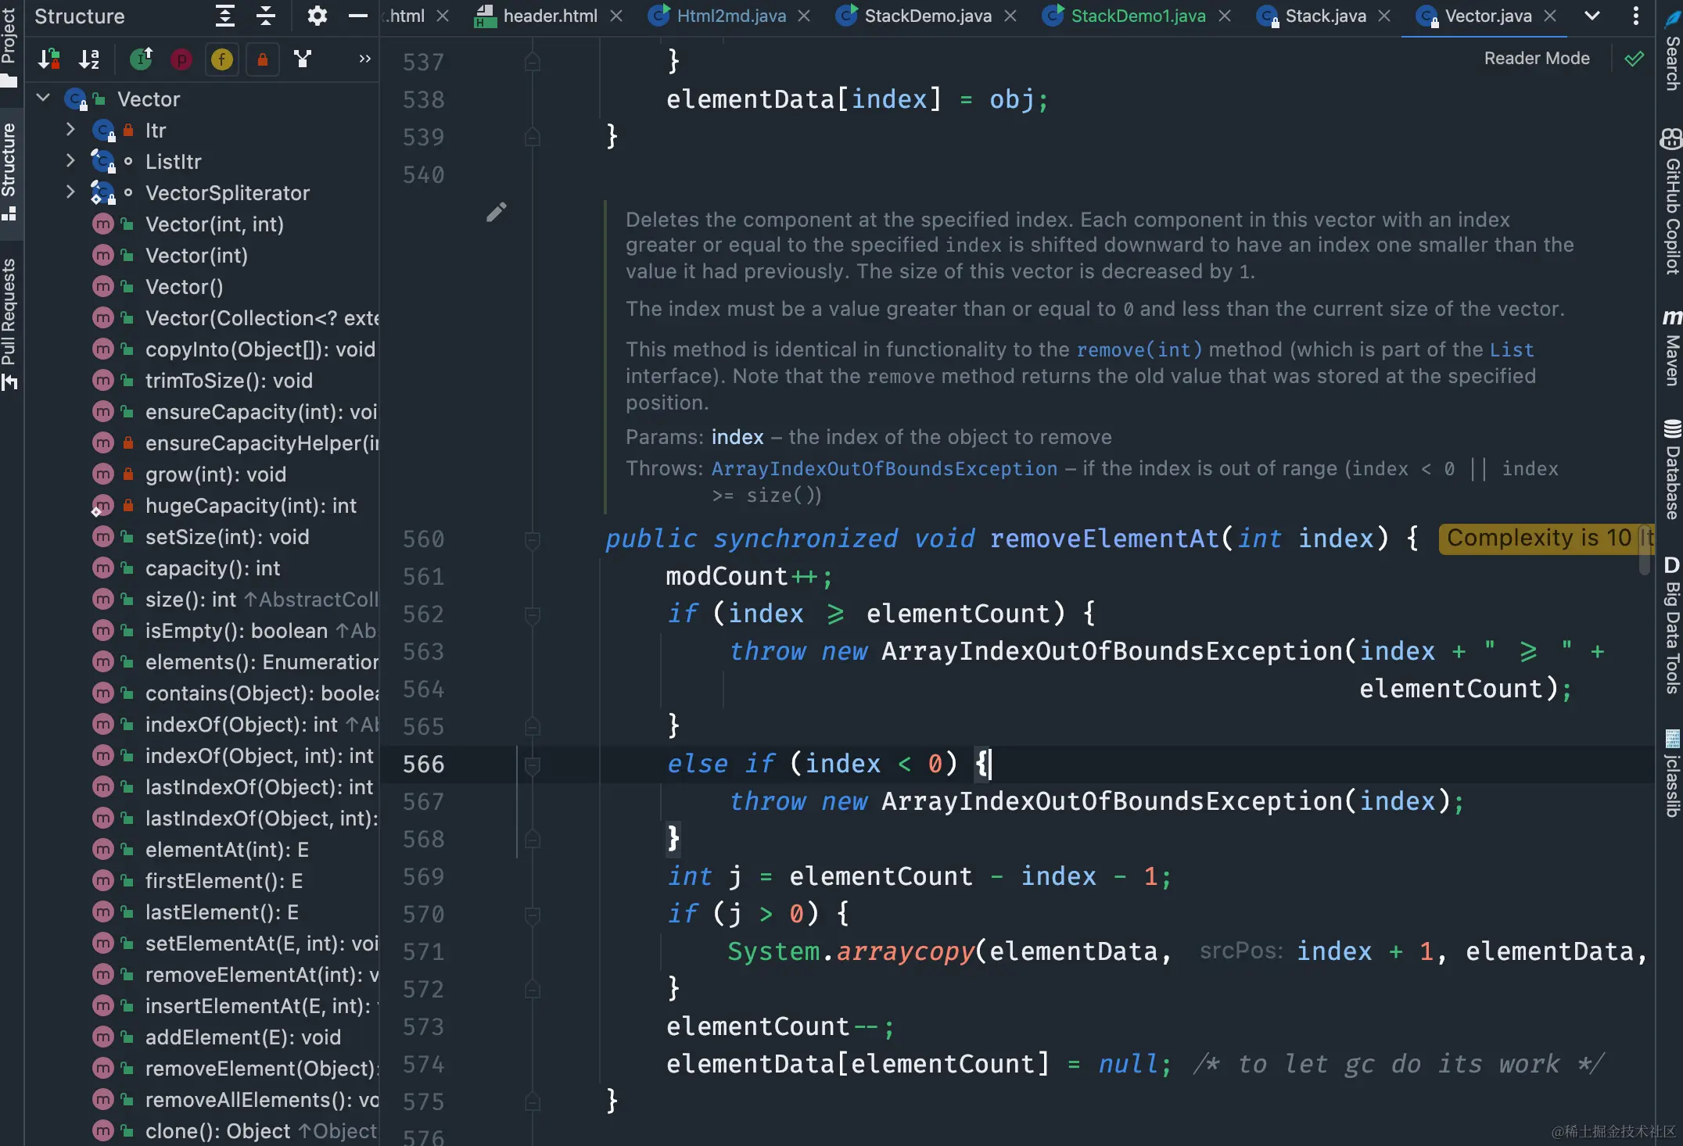
Task: Toggle Show Properties filter button
Action: pos(181,59)
